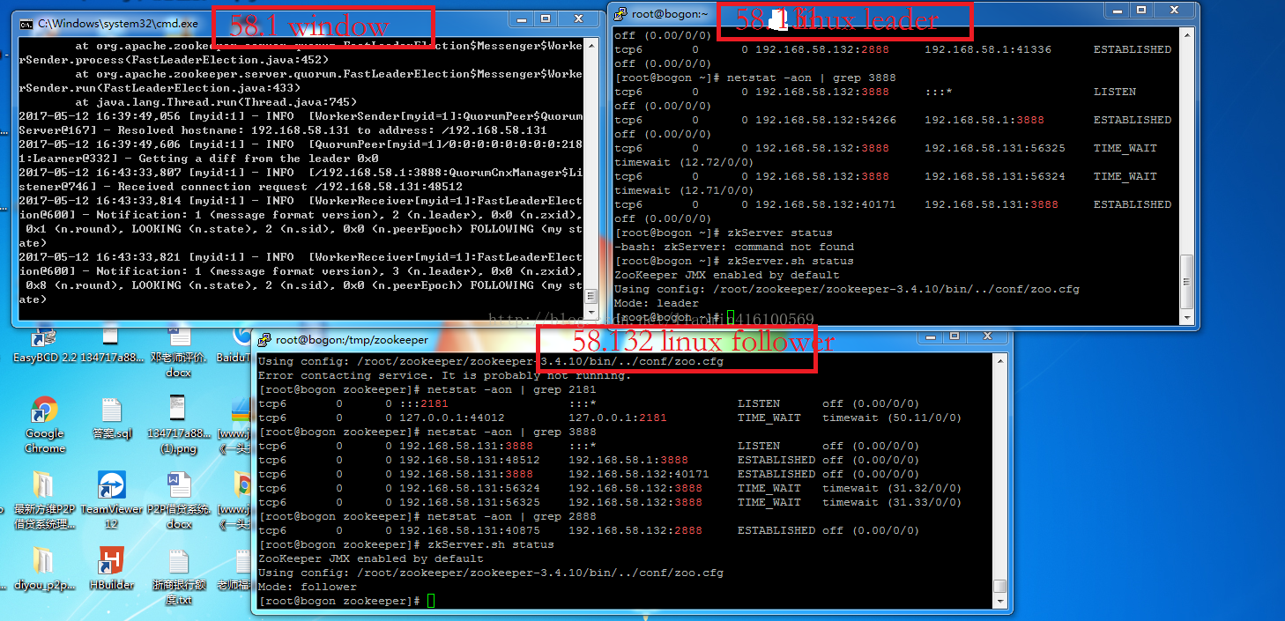Select the P2P借贷系统.docx document

point(179,500)
